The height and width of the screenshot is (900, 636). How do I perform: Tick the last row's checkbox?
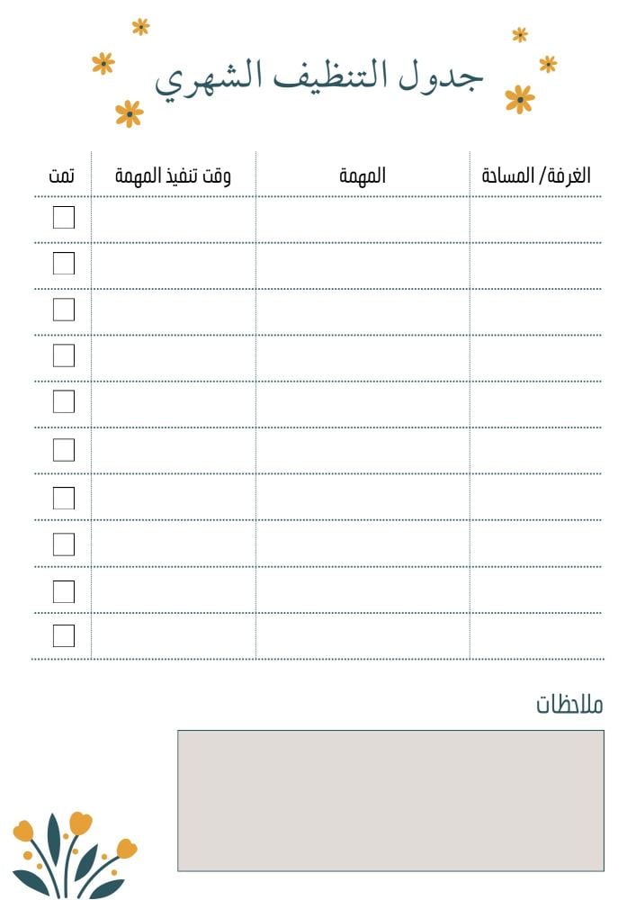tap(64, 636)
